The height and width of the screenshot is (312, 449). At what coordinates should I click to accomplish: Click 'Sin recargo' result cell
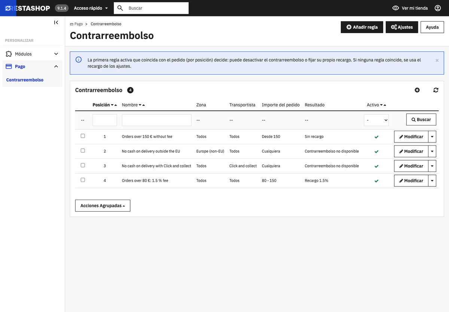click(x=314, y=137)
